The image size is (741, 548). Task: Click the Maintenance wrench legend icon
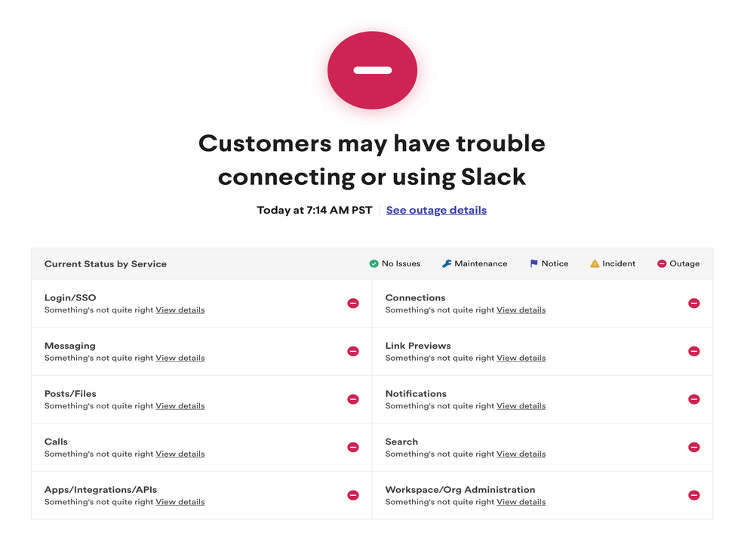click(447, 263)
